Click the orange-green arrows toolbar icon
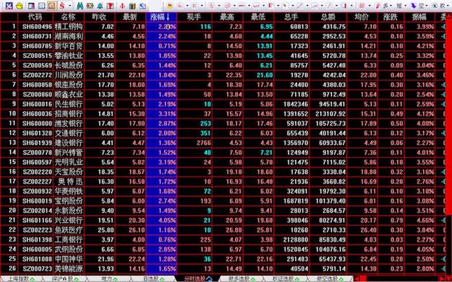Viewport: 452px width, 282px height. point(90,6)
